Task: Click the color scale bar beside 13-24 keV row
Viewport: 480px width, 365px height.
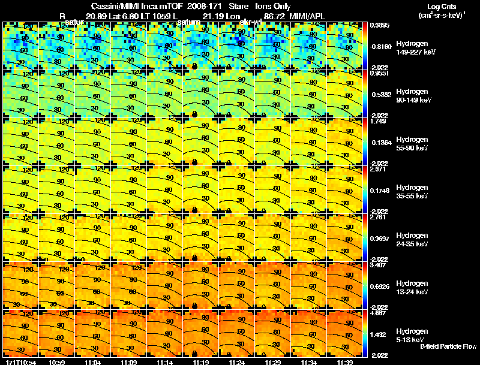Action: pos(365,286)
